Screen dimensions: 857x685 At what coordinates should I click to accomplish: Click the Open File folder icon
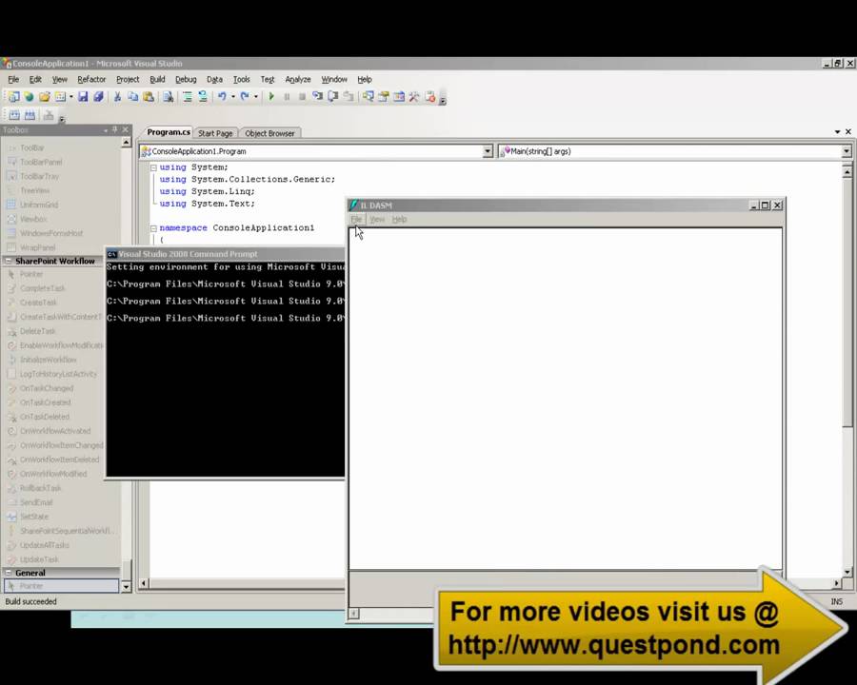pos(44,97)
